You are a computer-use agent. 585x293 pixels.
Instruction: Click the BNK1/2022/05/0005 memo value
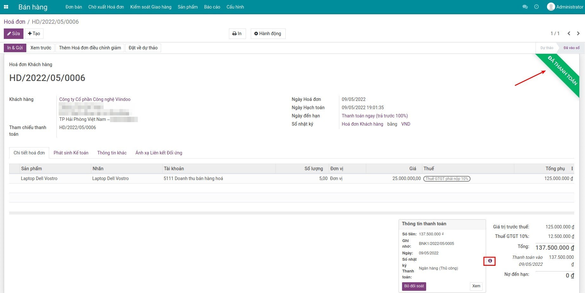coord(436,244)
